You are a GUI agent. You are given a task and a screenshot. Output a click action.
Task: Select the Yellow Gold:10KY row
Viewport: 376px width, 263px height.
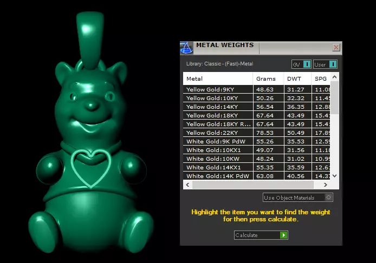pos(257,98)
